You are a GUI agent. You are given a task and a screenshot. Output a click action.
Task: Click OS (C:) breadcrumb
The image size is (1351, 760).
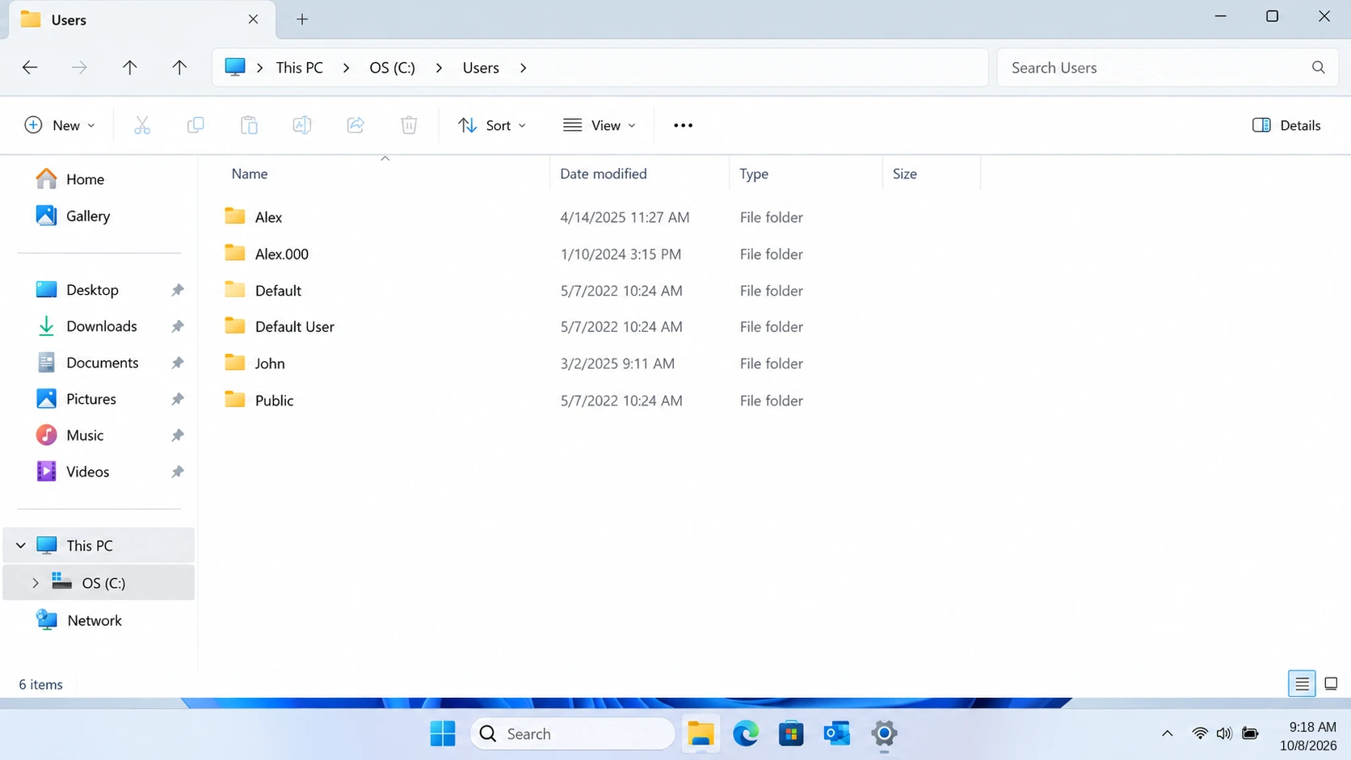tap(392, 68)
